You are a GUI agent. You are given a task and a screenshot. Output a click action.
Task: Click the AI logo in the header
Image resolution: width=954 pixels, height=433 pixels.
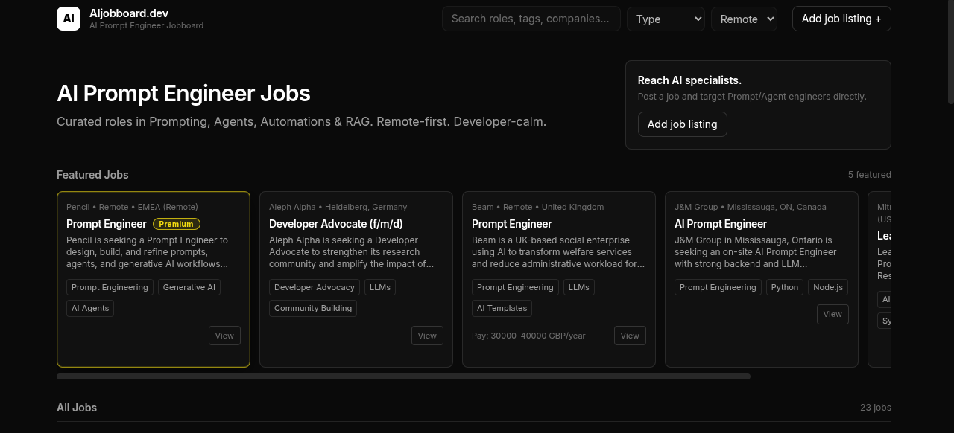coord(69,19)
